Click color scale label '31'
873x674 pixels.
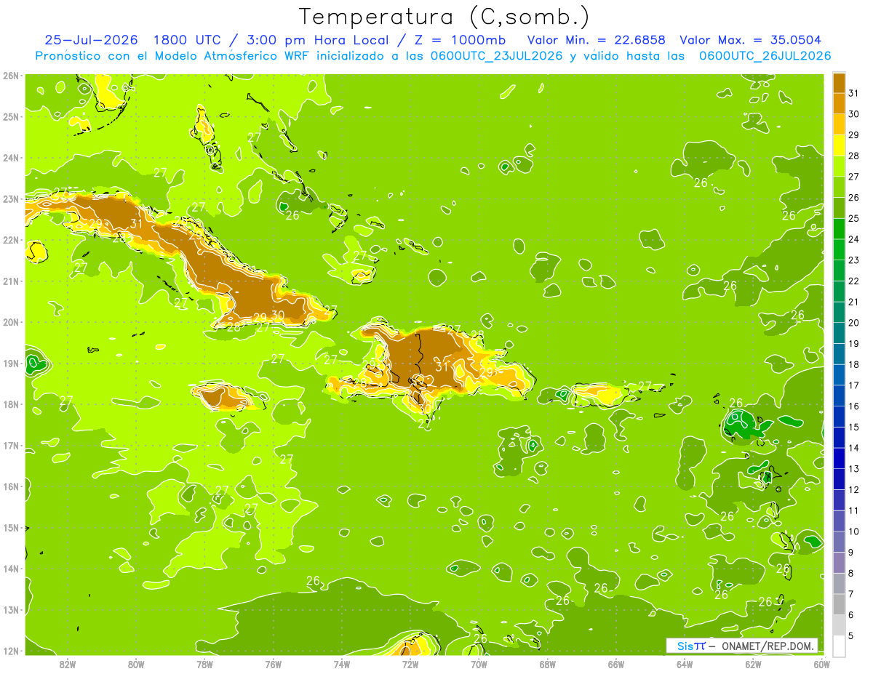pyautogui.click(x=853, y=93)
